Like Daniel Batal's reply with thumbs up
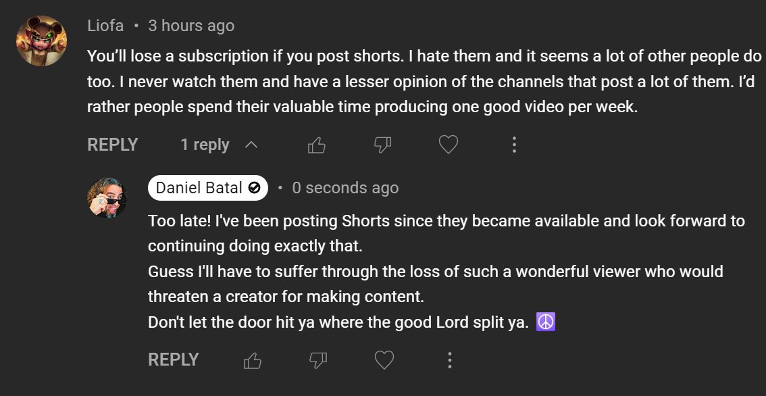Viewport: 766px width, 396px height. (x=252, y=361)
